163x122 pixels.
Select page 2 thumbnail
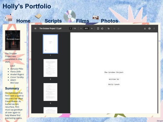[50, 68]
